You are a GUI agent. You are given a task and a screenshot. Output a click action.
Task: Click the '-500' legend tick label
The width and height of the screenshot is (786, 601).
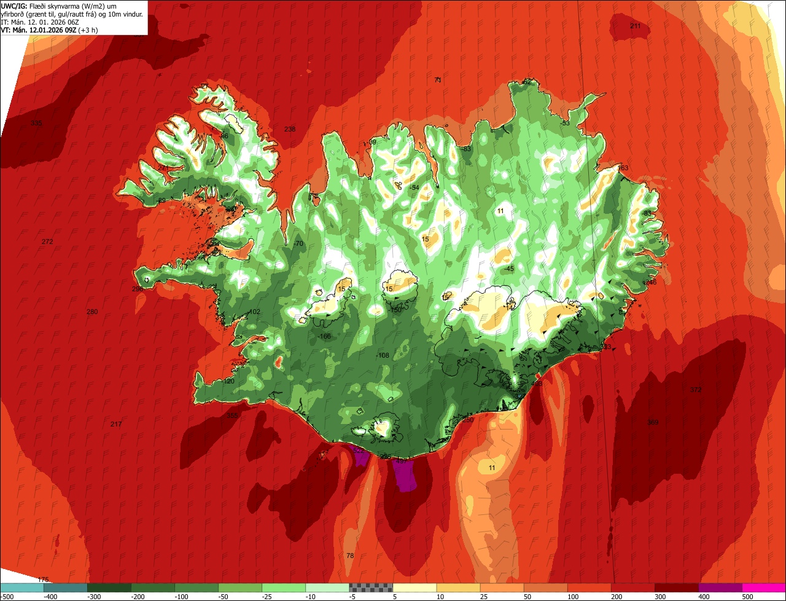click(7, 597)
